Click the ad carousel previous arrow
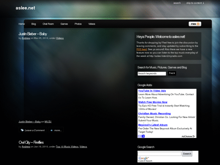Image resolution: width=220 pixels, height=165 pixels. click(139, 136)
